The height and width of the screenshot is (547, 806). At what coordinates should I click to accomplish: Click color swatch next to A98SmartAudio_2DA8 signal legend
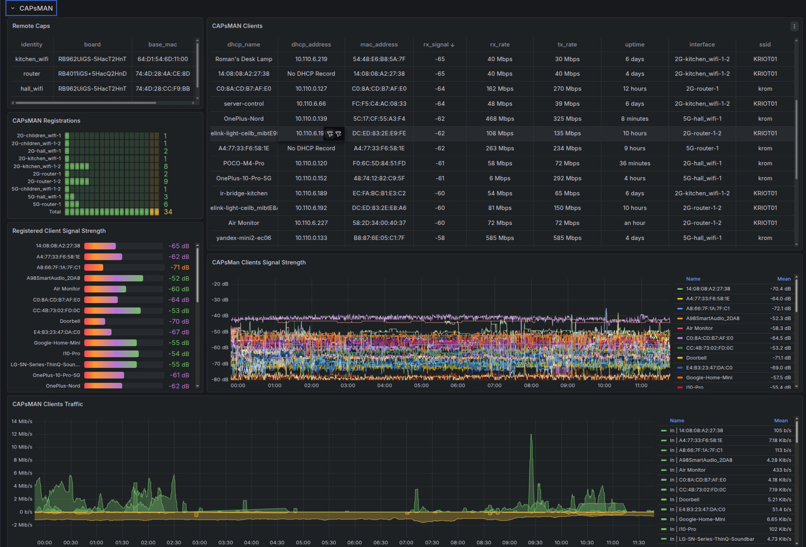point(680,318)
